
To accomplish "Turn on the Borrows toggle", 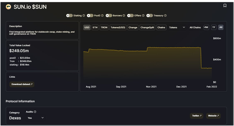I will point(109,16).
